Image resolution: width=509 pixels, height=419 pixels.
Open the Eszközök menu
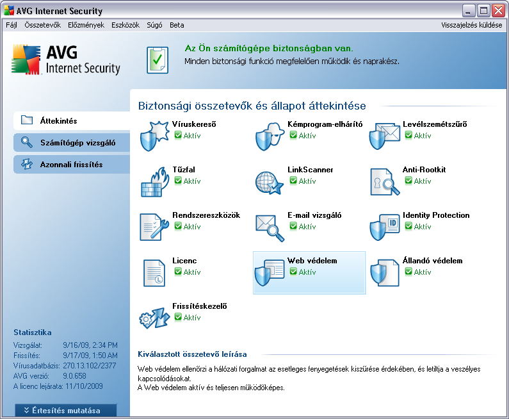pos(125,25)
